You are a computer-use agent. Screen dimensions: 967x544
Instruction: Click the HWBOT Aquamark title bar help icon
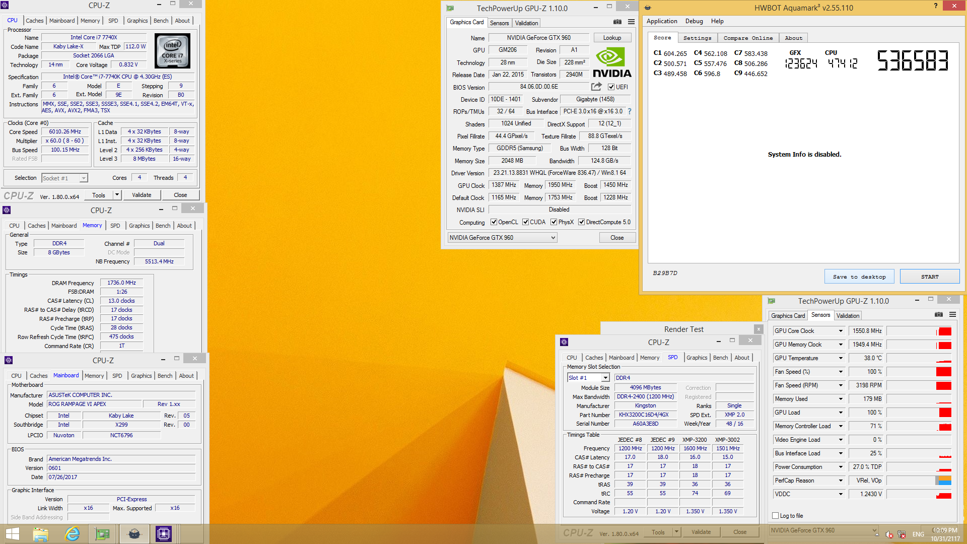click(936, 6)
